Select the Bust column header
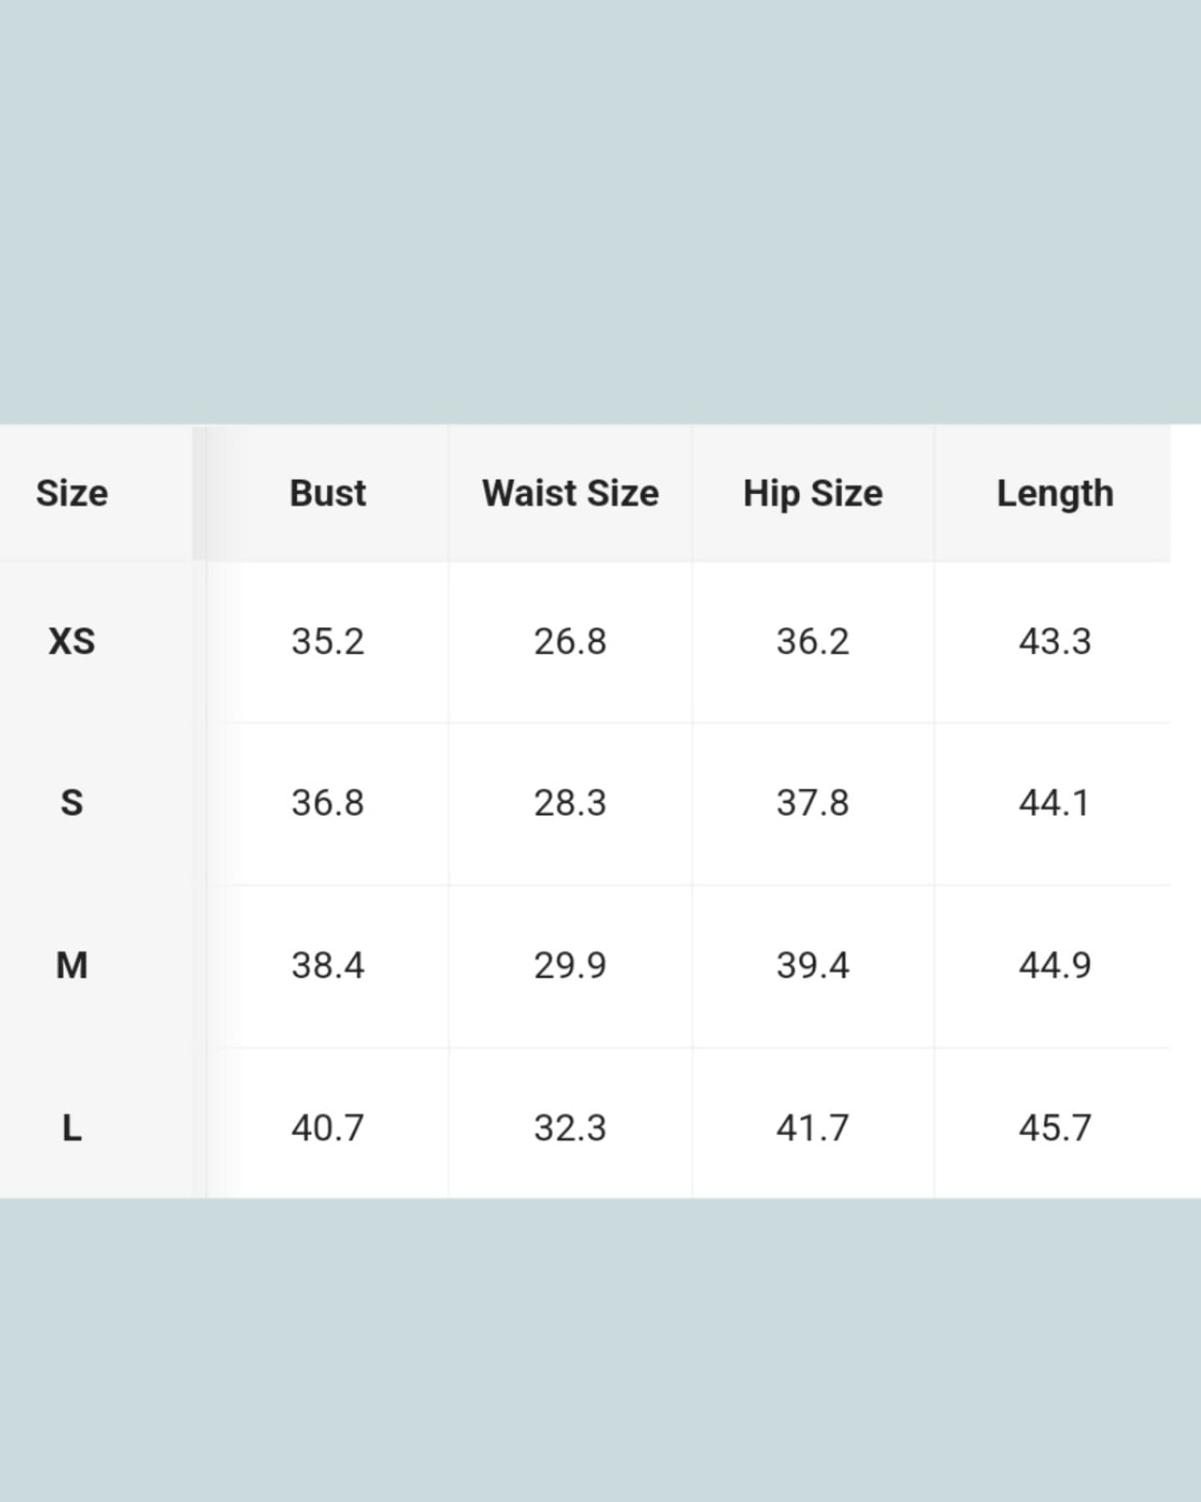1201x1502 pixels. click(328, 493)
